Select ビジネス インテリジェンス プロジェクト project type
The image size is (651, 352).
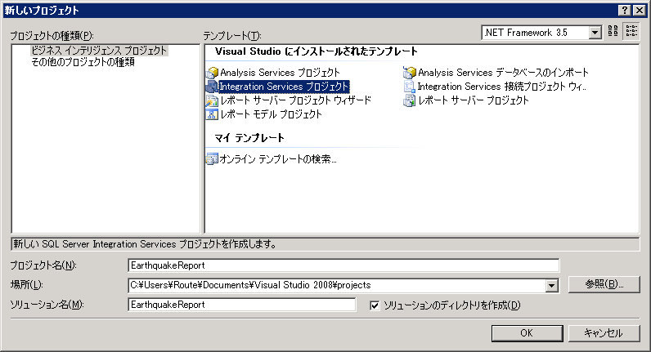pyautogui.click(x=99, y=51)
